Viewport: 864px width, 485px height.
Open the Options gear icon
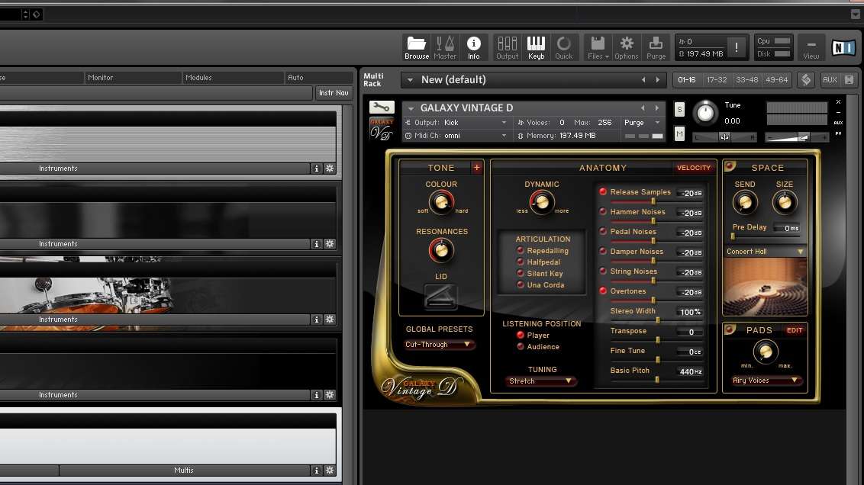[x=627, y=47]
